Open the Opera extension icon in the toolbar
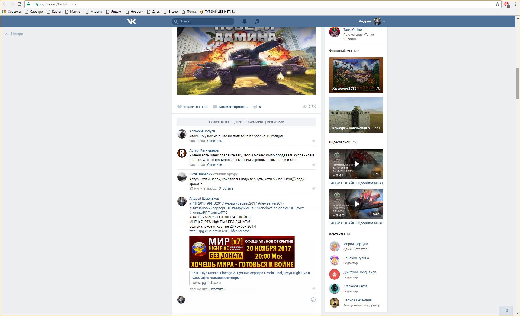The image size is (520, 316). (x=507, y=4)
